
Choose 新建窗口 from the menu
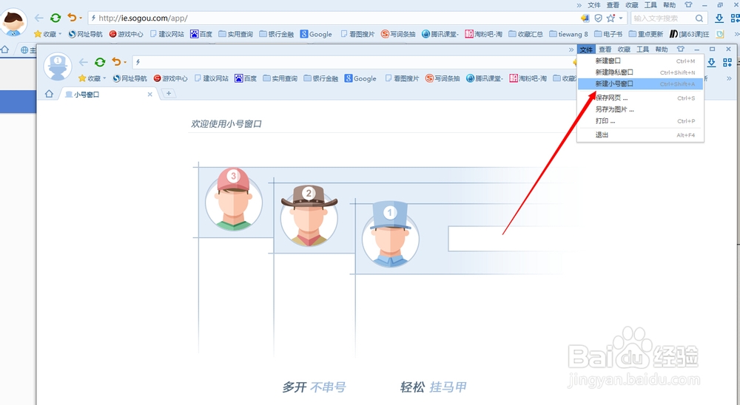pyautogui.click(x=640, y=61)
